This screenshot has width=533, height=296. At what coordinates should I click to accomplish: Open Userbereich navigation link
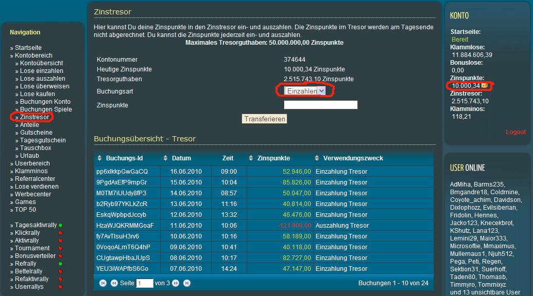(32, 163)
